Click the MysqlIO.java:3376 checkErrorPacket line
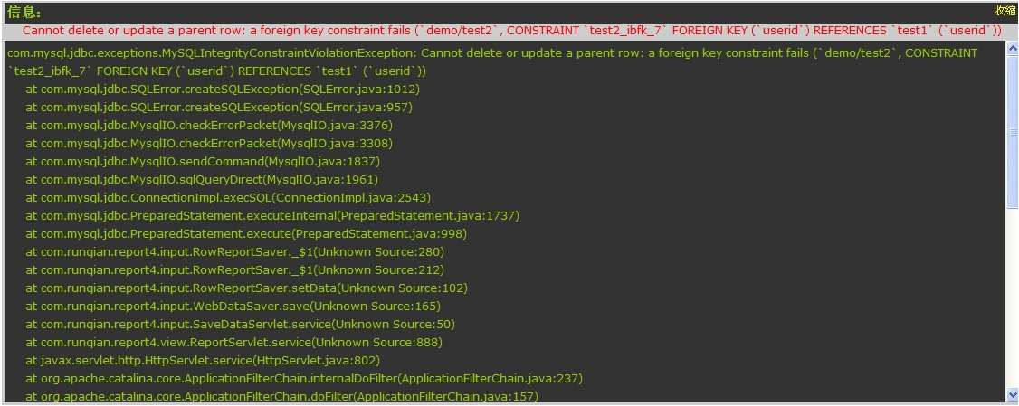This screenshot has height=406, width=1019. 209,126
